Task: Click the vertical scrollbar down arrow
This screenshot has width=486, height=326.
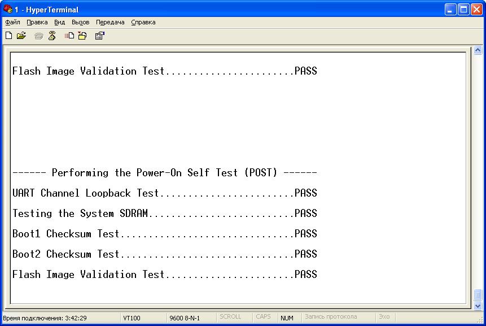Action: point(478,306)
